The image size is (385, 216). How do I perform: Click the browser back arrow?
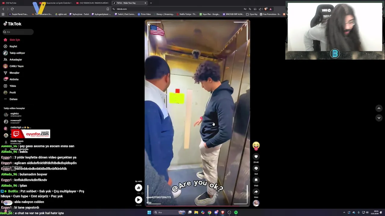3,9
